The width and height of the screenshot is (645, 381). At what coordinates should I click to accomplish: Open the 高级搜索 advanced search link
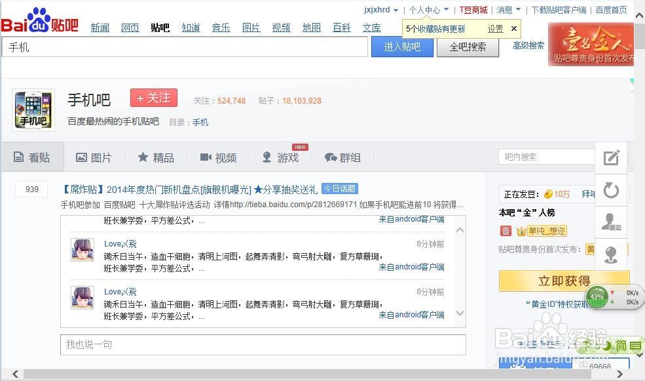point(528,45)
